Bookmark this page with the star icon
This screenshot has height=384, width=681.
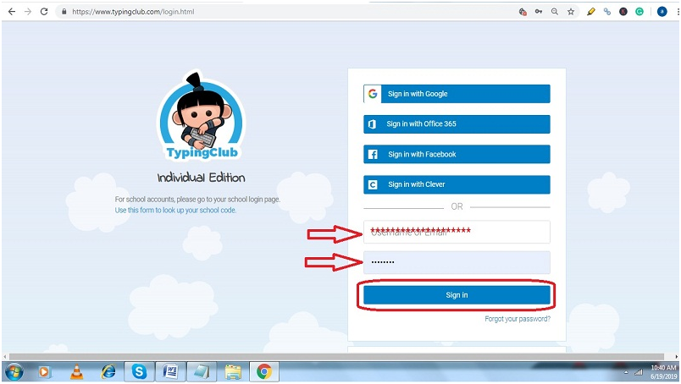pyautogui.click(x=571, y=12)
